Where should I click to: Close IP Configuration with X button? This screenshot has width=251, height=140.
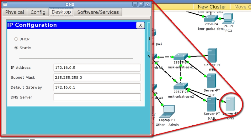click(140, 25)
